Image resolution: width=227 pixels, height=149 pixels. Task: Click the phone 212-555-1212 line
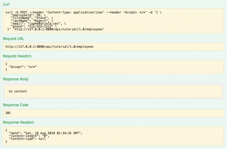[x=34, y=27]
